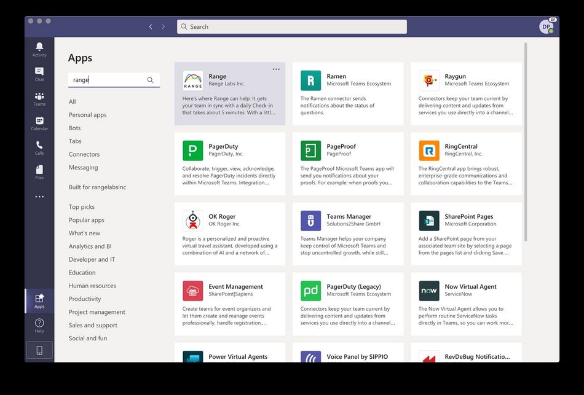Click the top Search bar
Screen dimensions: 584x395
click(x=291, y=27)
